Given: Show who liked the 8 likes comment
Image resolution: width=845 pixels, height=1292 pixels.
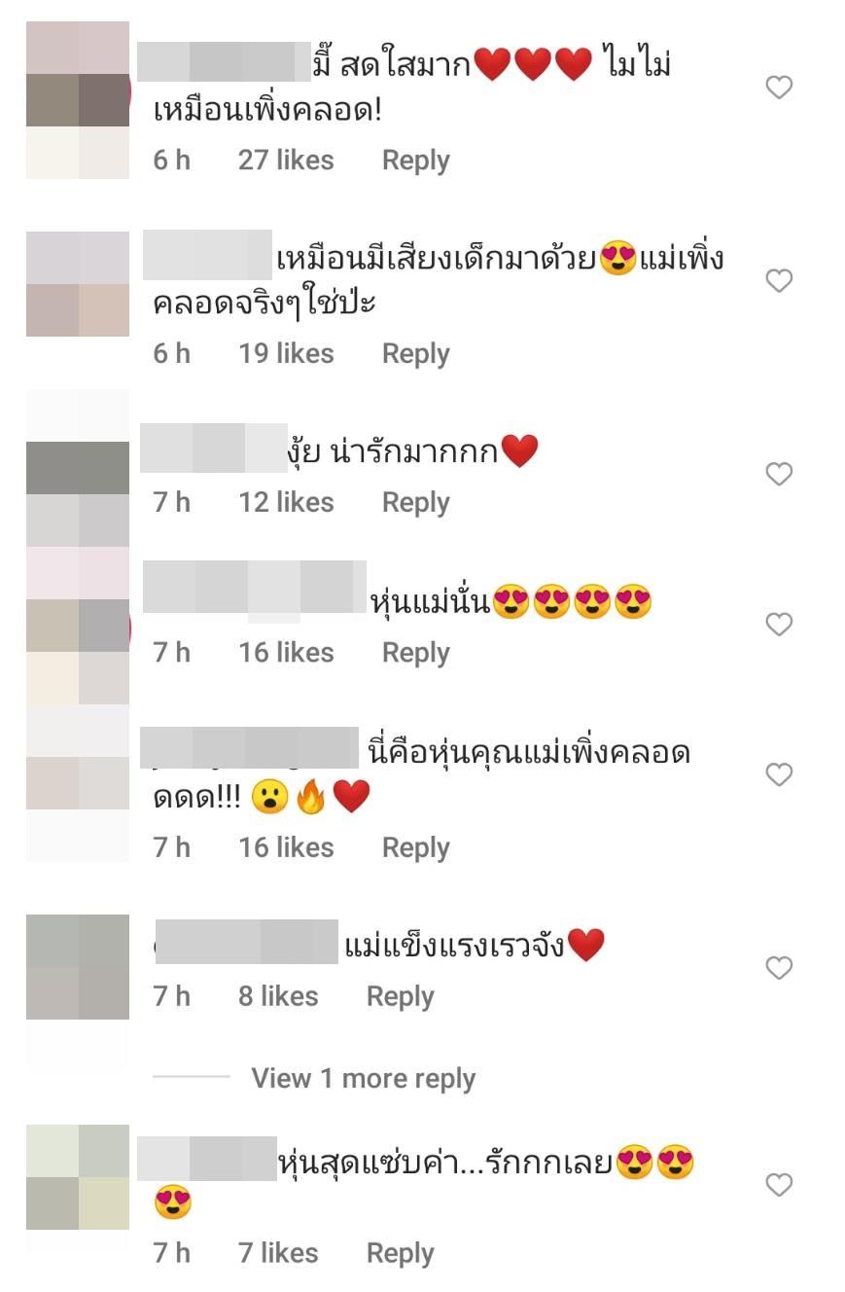Looking at the screenshot, I should pos(278,997).
